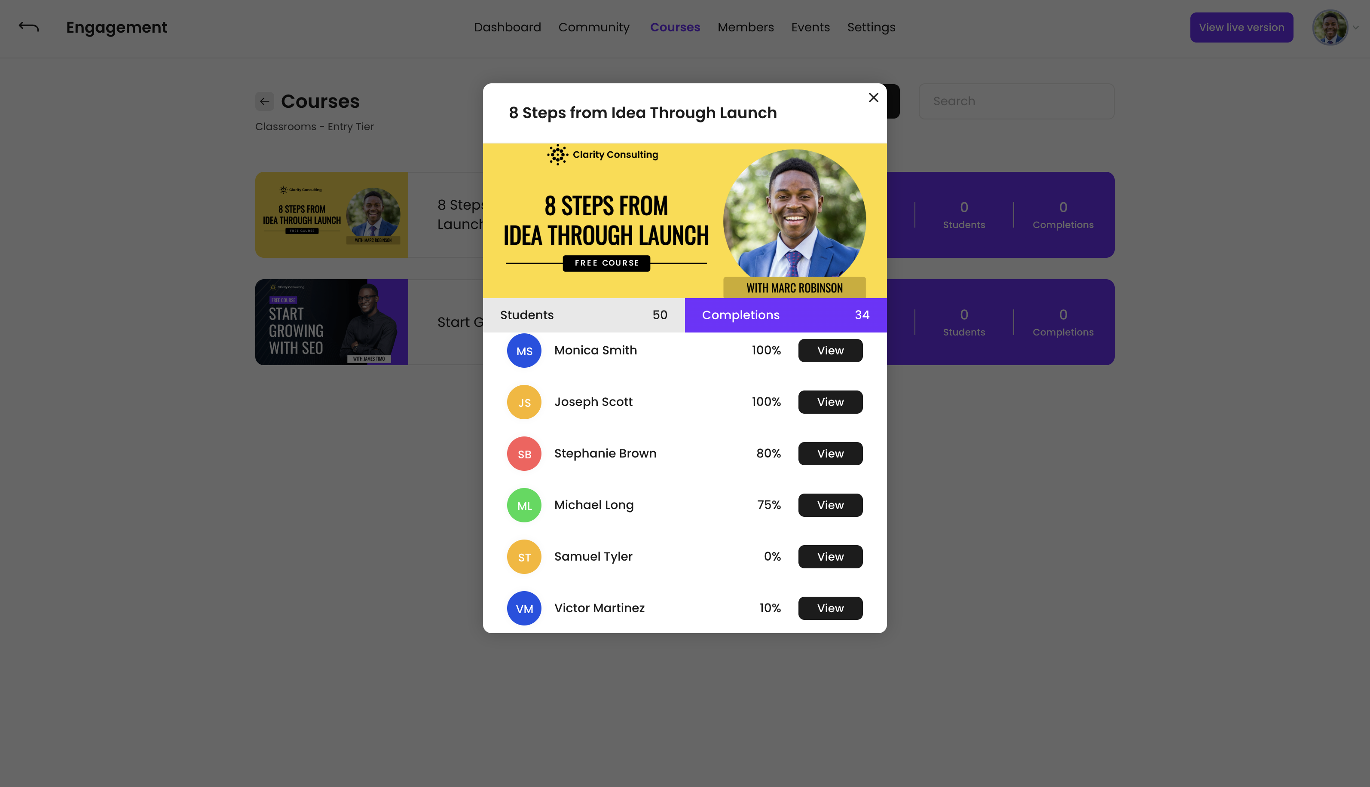The width and height of the screenshot is (1370, 787).
Task: Go to the Members section
Action: tap(746, 27)
